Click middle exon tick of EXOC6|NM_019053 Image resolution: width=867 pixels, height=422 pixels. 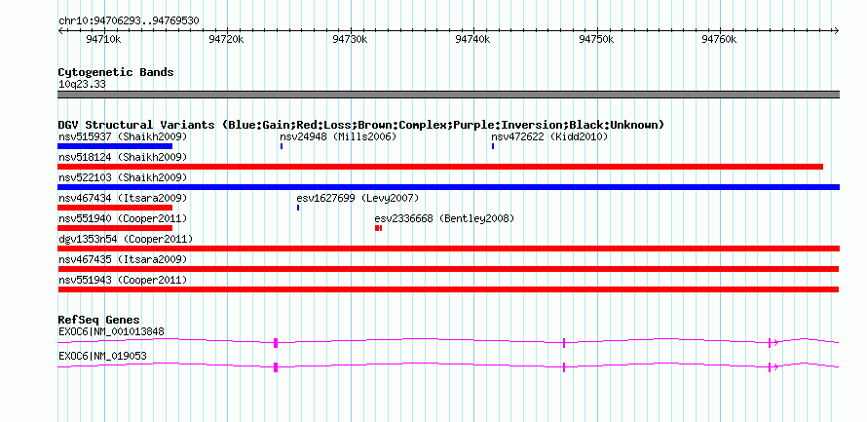point(563,366)
